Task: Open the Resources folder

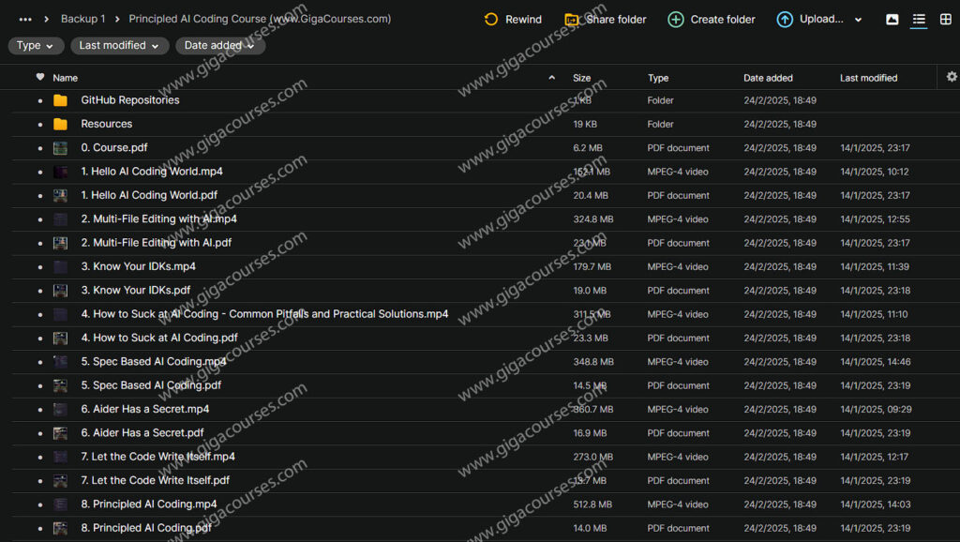Action: point(106,124)
